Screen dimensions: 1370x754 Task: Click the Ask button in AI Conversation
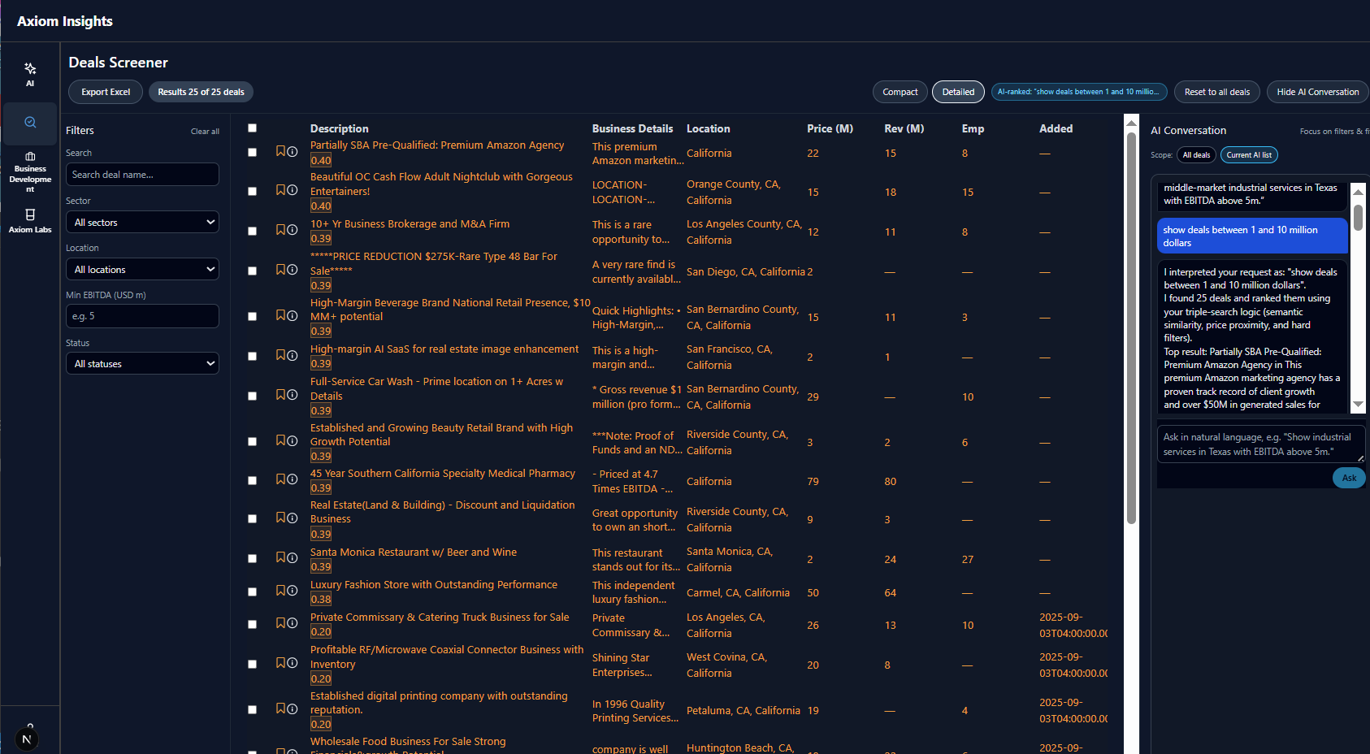click(x=1348, y=478)
